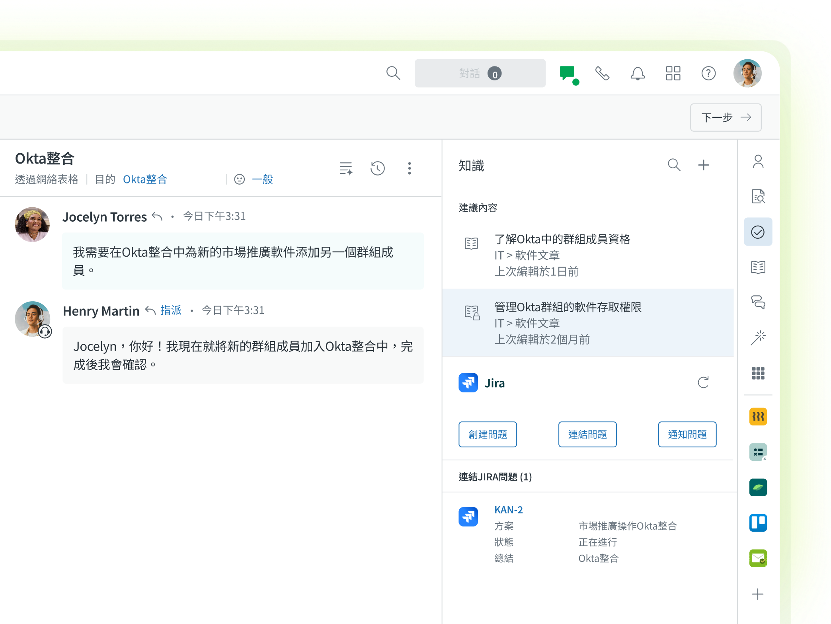Open article 管理Okta群組的軟件存取權限

(588, 323)
